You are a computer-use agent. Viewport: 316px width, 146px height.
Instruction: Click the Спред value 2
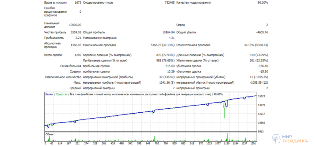tap(267, 25)
